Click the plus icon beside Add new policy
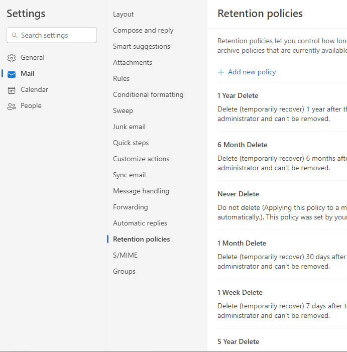The image size is (347, 352). tap(221, 72)
